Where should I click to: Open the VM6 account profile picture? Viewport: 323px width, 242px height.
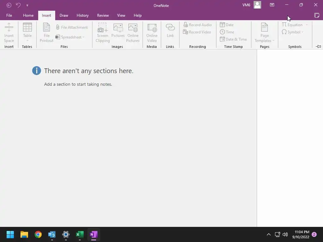pos(257,5)
